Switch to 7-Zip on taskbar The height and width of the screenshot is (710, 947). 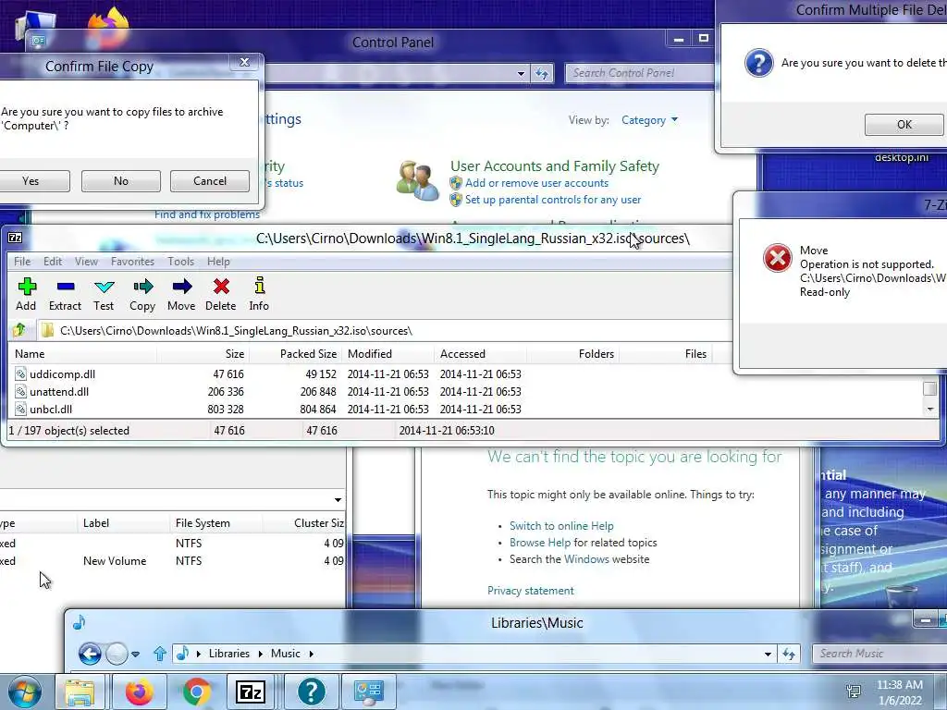[251, 692]
